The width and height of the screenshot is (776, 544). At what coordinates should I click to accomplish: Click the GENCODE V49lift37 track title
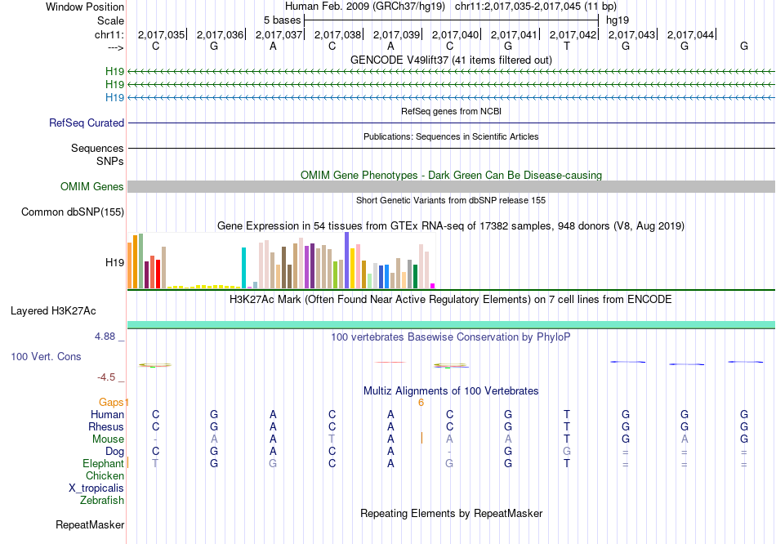[x=451, y=60]
